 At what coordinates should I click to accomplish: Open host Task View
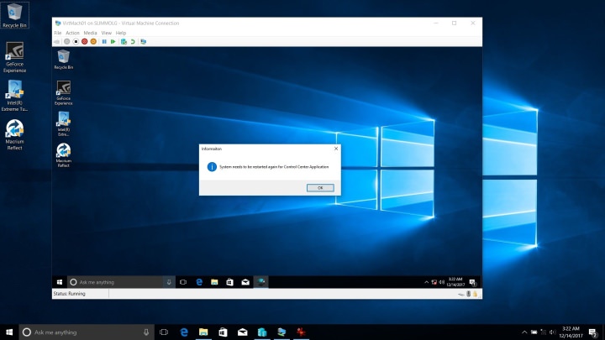coord(164,332)
